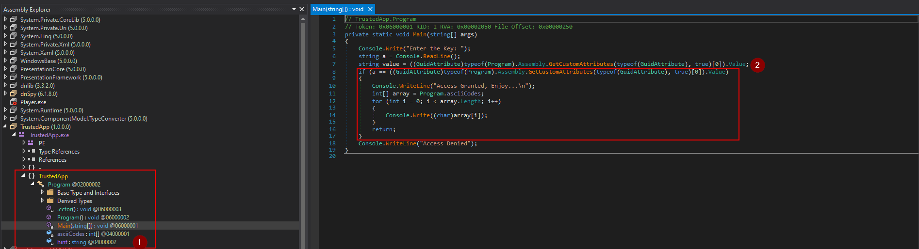Click the hint string field icon
This screenshot has width=919, height=249.
click(x=49, y=242)
